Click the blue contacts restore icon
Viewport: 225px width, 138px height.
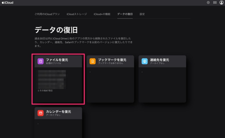click(145, 61)
